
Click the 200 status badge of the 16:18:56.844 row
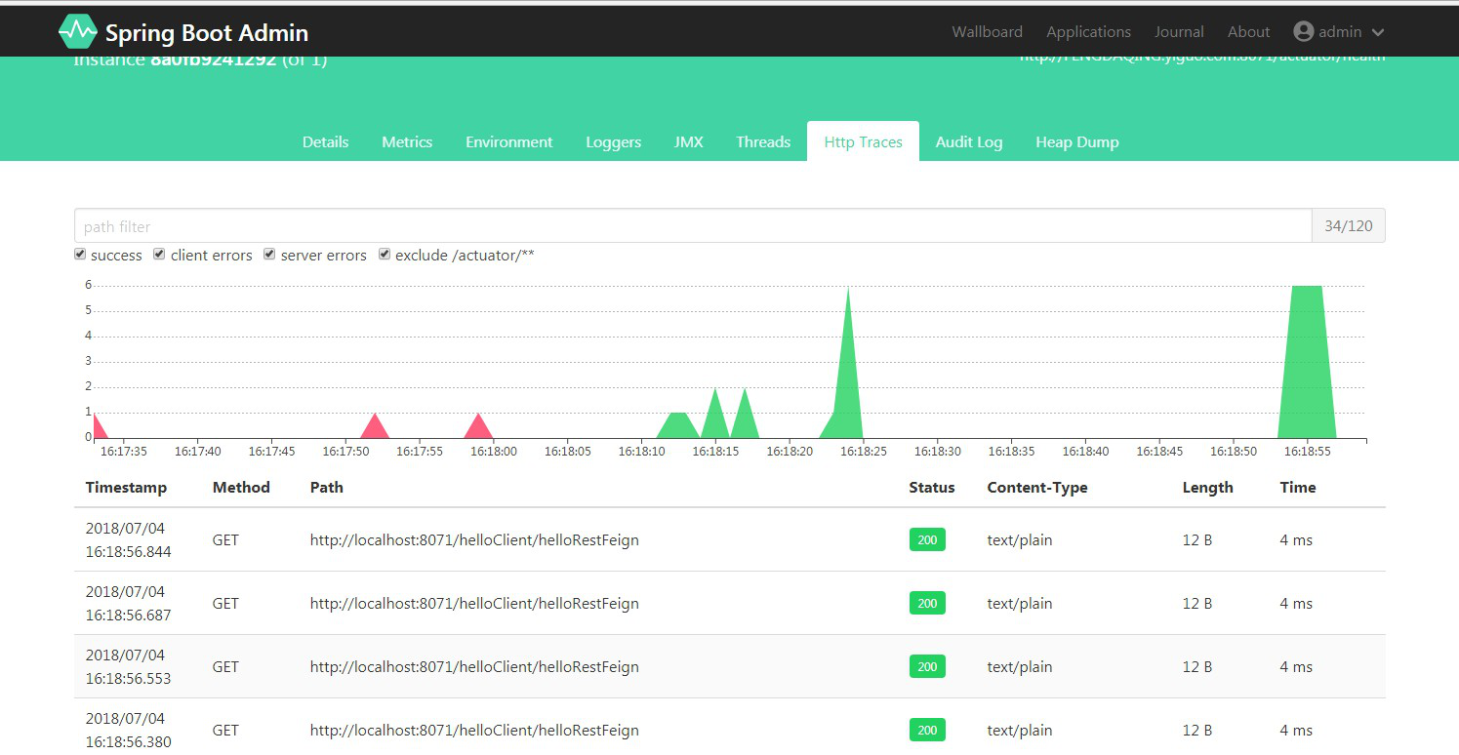click(x=927, y=539)
